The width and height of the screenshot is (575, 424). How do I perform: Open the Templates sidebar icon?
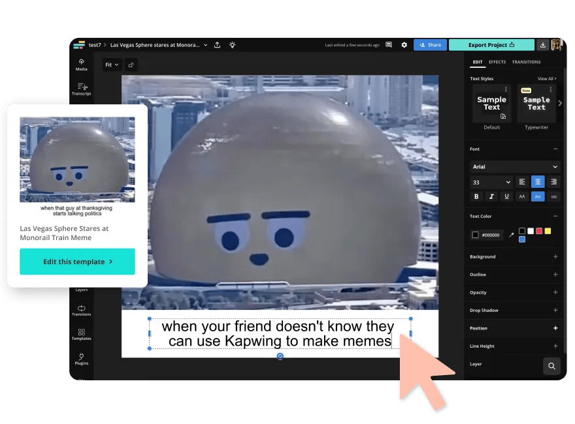(82, 334)
